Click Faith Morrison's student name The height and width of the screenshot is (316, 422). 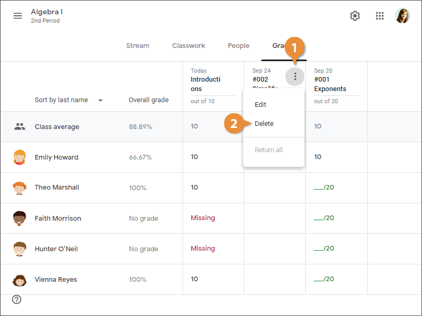click(58, 218)
